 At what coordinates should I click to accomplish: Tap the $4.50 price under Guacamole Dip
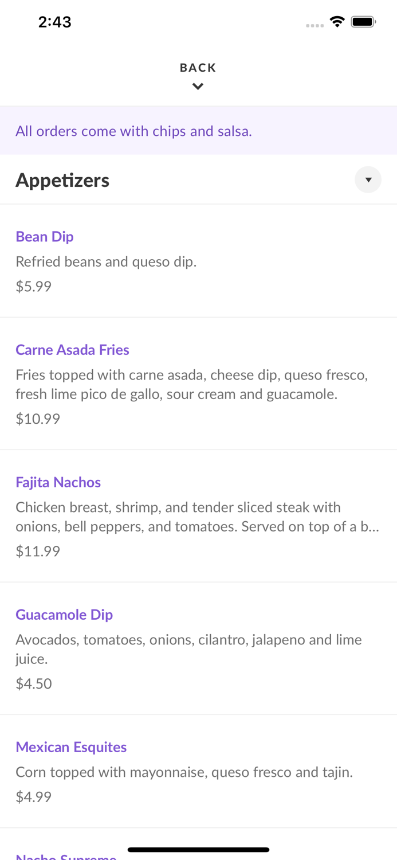pos(34,683)
